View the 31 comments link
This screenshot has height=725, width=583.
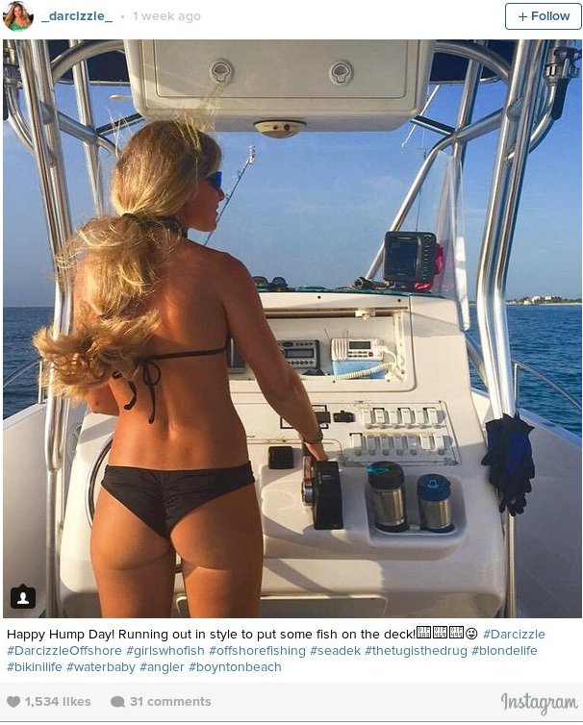(170, 701)
